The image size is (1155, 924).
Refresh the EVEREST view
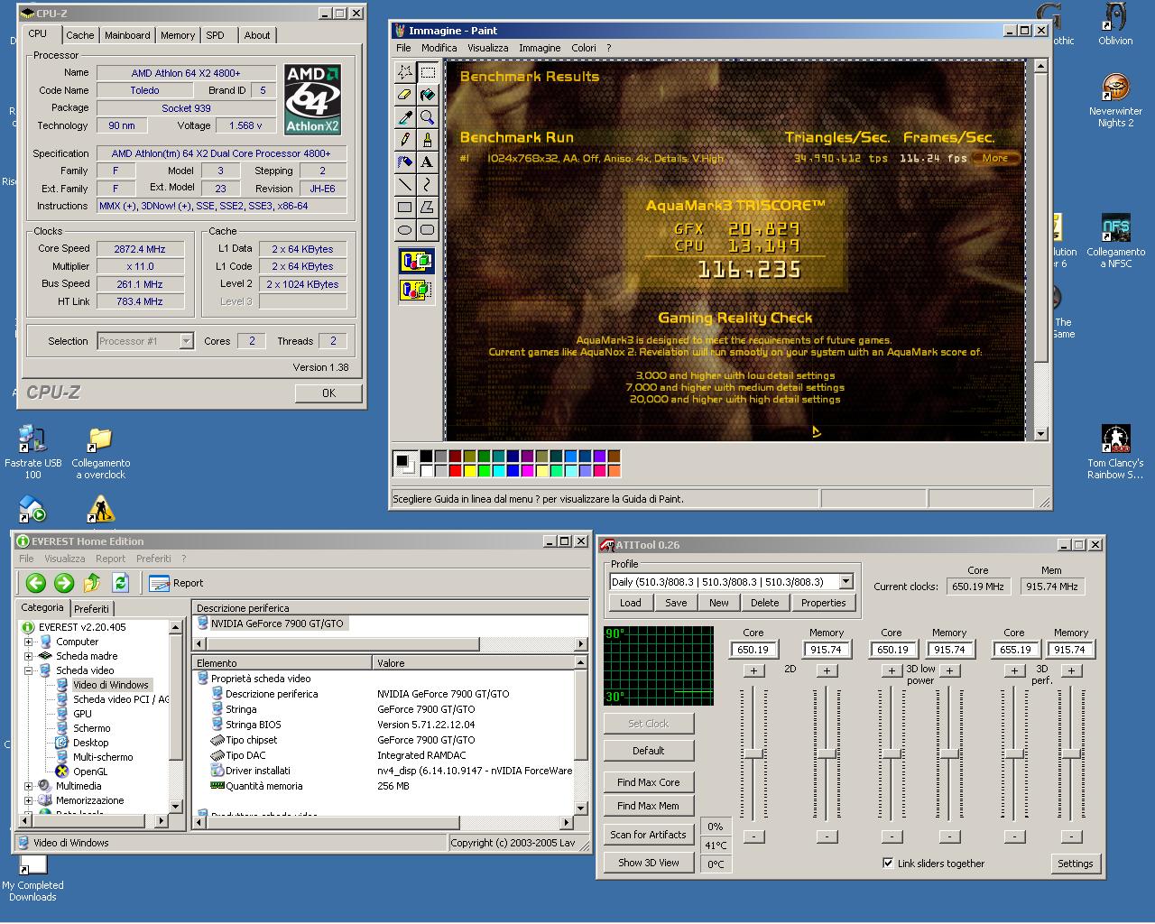121,583
